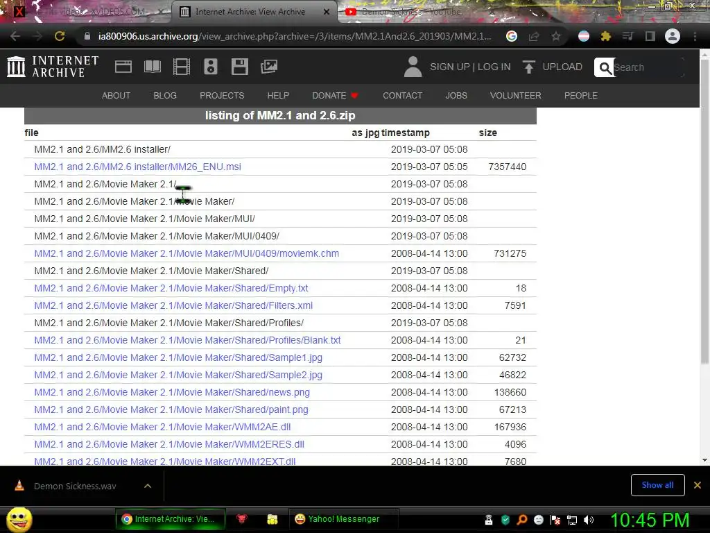Open the moviemk.chm file link
Screen dimensions: 710x533
tap(187, 253)
